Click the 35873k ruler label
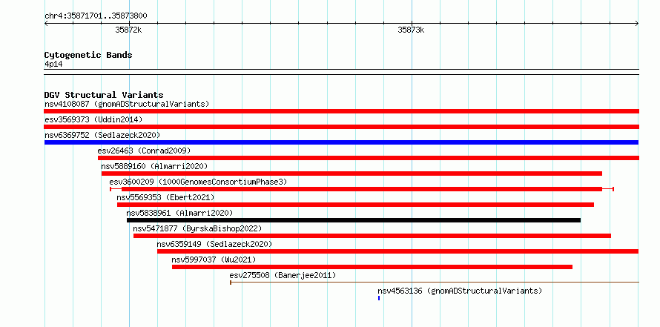 coord(412,30)
